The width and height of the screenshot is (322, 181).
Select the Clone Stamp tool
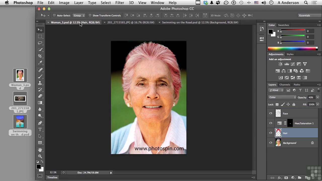click(x=40, y=83)
